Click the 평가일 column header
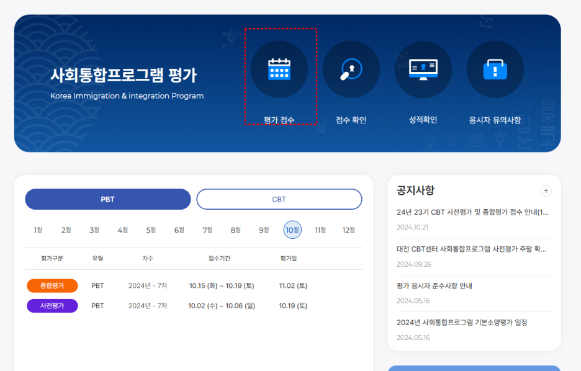 pos(288,259)
